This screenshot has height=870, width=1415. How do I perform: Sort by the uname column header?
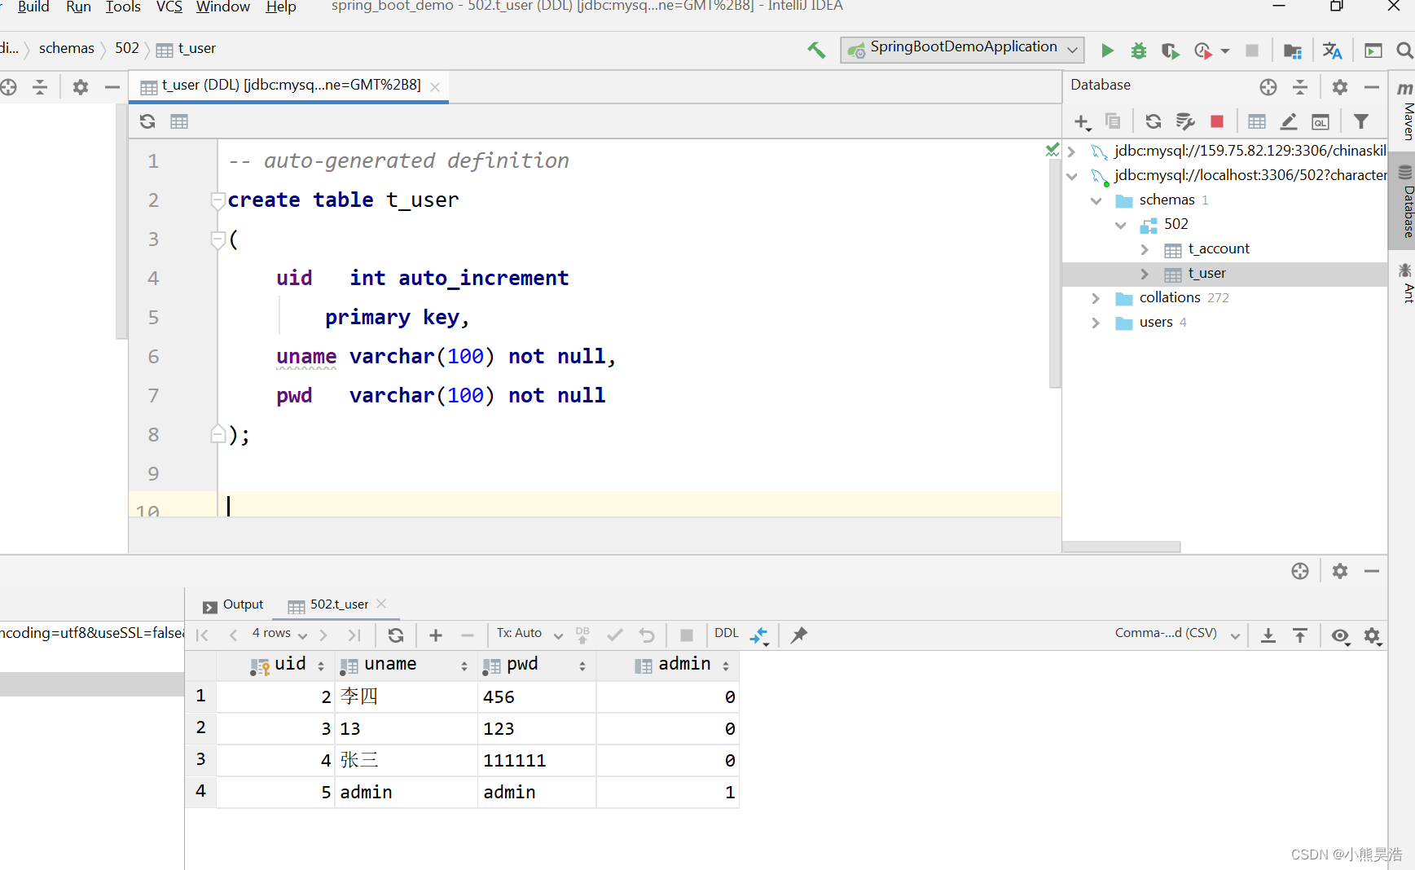(405, 665)
